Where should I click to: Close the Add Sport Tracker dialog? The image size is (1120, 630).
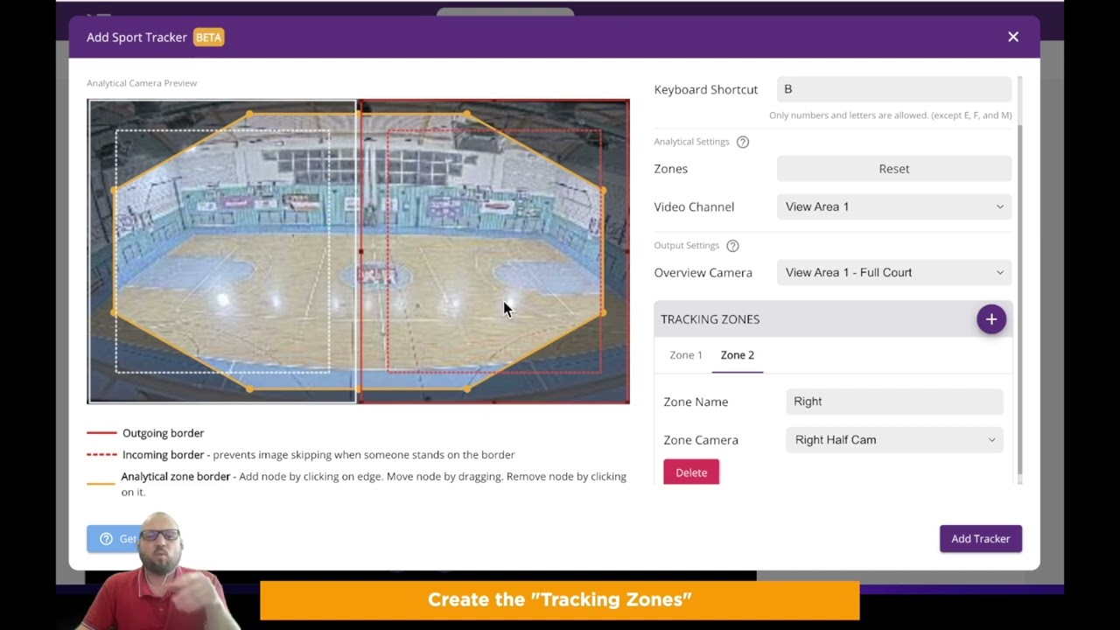1013,37
